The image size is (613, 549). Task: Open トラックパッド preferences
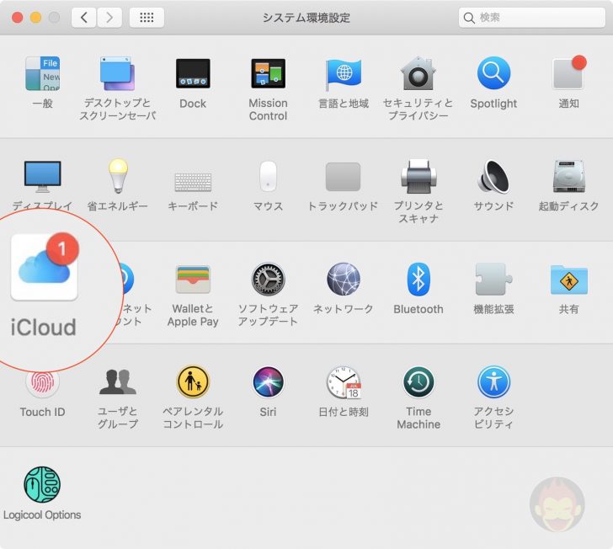(344, 177)
